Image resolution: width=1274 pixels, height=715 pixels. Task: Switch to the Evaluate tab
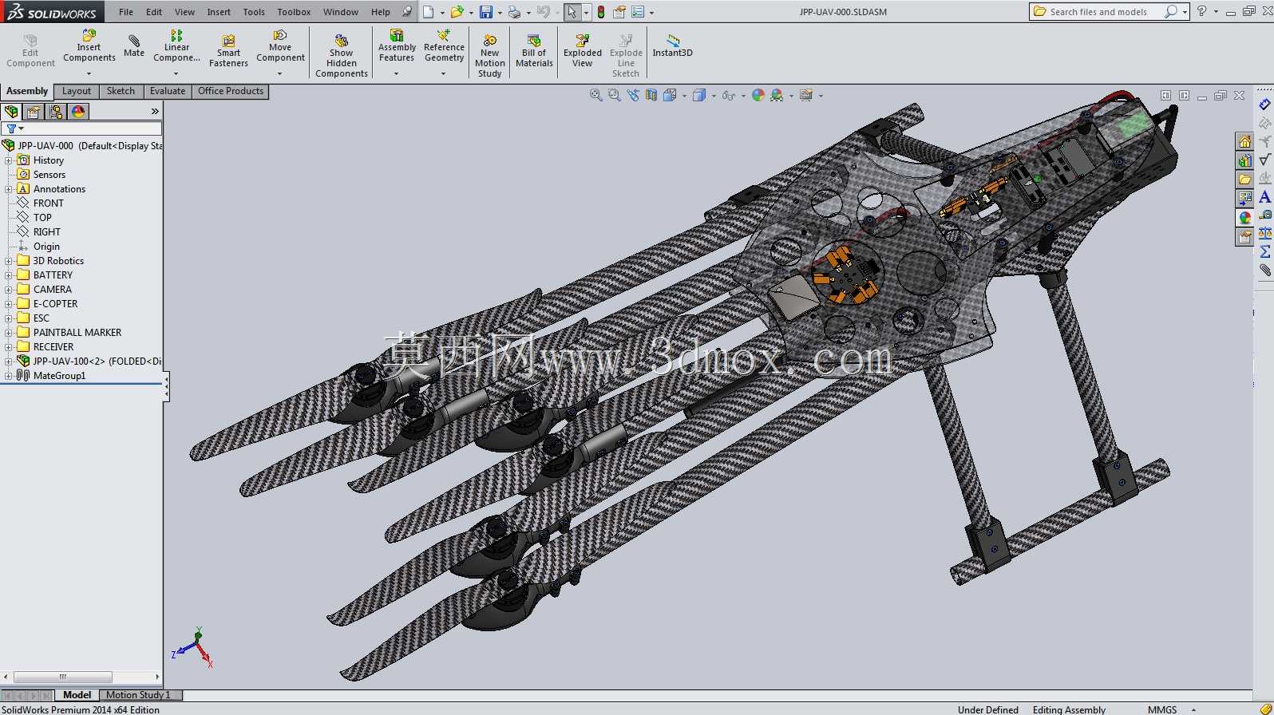168,91
